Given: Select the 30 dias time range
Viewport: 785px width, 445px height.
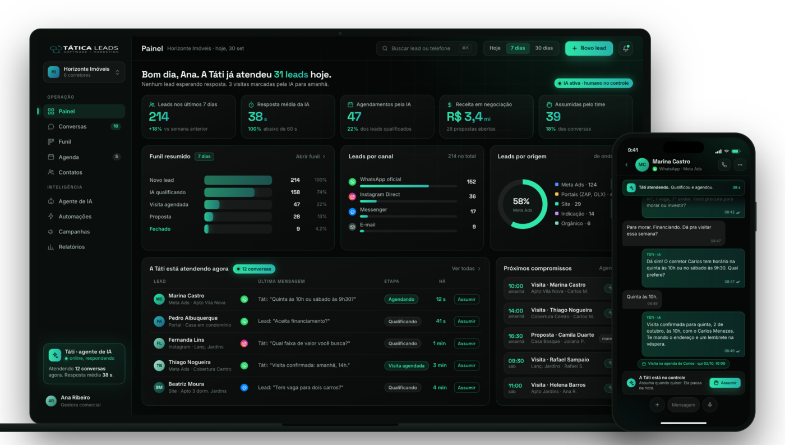Looking at the screenshot, I should [544, 48].
